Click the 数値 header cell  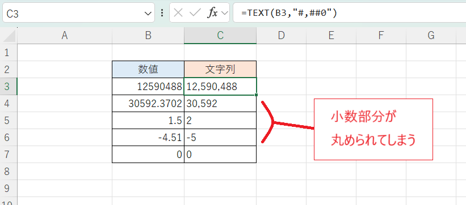148,70
